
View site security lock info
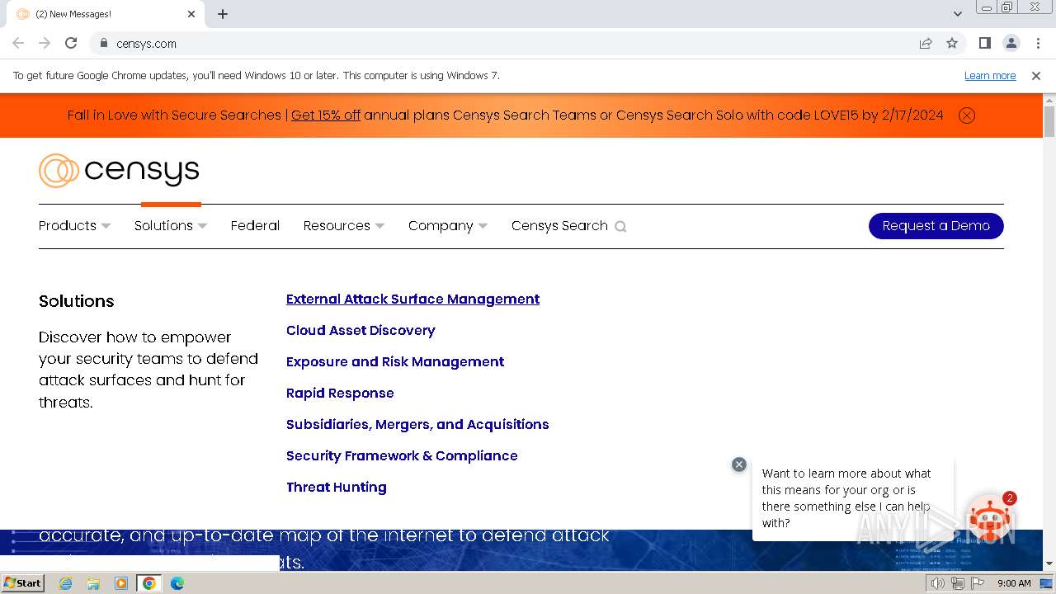[x=103, y=43]
